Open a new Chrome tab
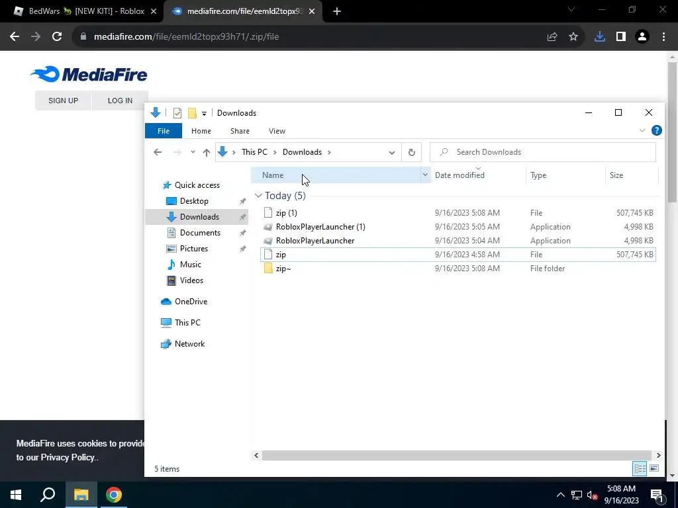 point(337,12)
